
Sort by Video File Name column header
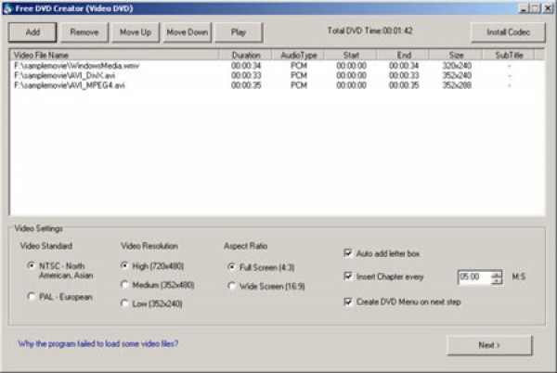(115, 55)
